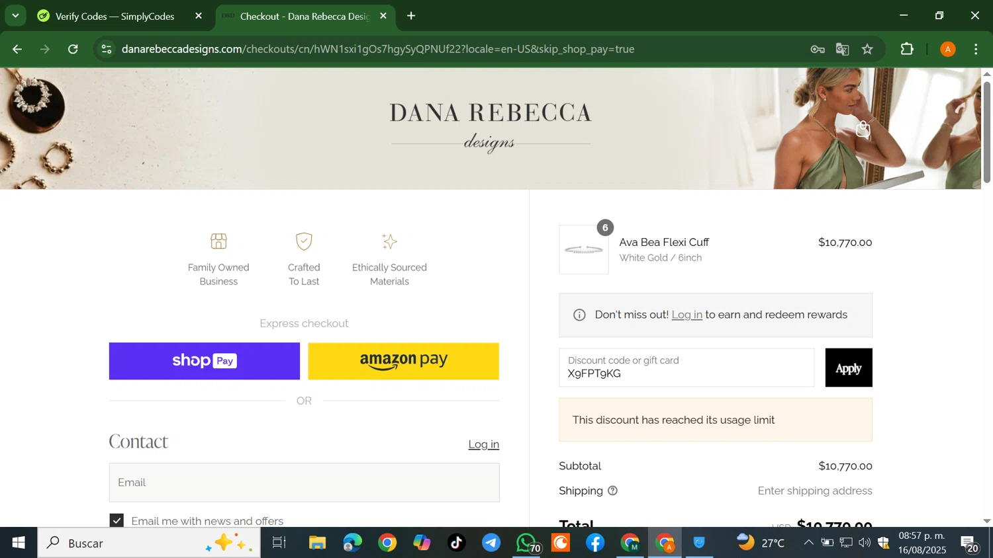Pay with the Shop Pay button
Viewport: 993px width, 558px height.
[x=205, y=361]
